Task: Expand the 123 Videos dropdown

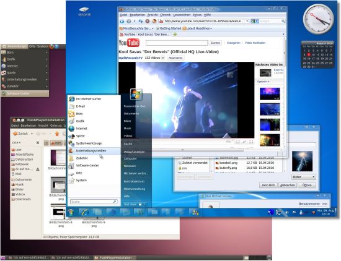Action: tap(163, 58)
